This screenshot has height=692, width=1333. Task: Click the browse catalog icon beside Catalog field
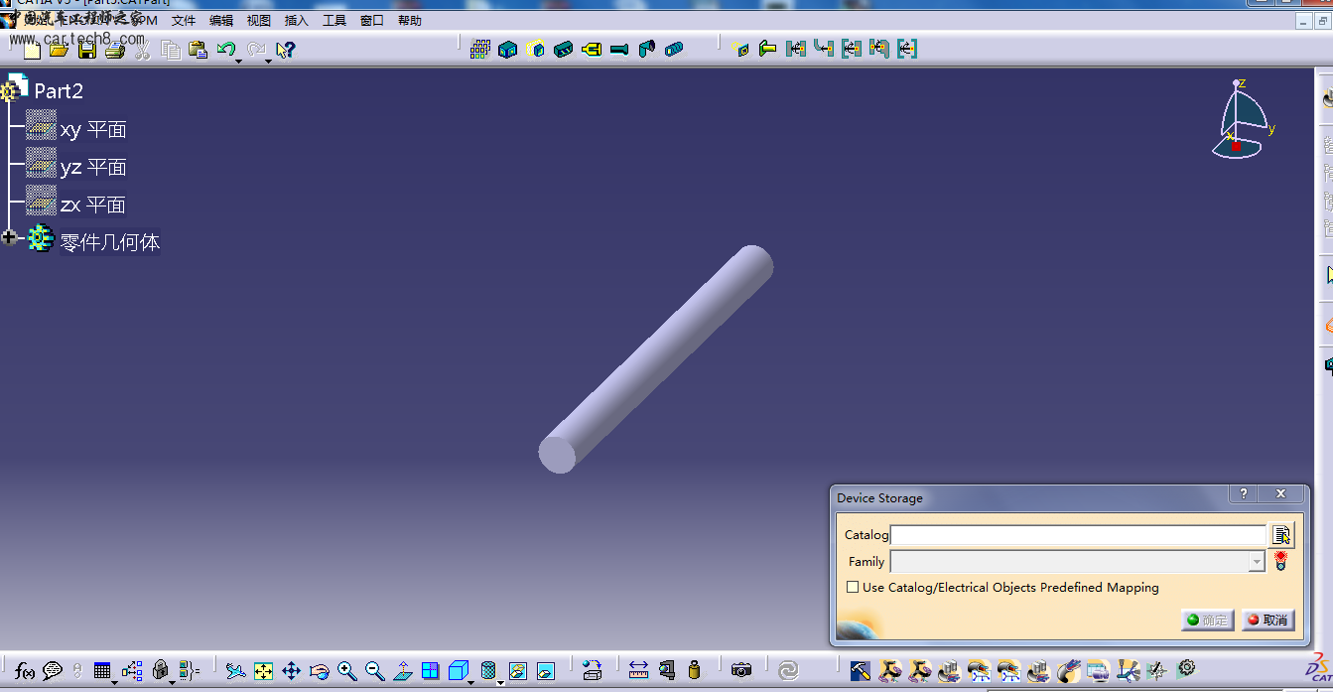pyautogui.click(x=1281, y=535)
